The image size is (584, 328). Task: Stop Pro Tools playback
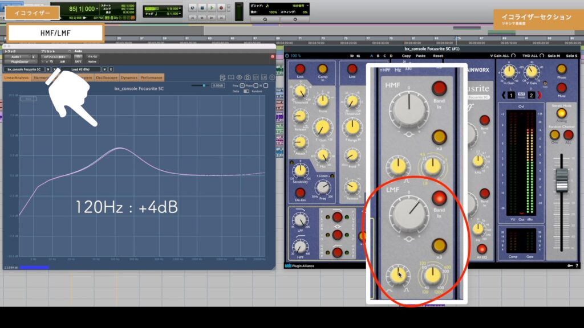pos(202,8)
